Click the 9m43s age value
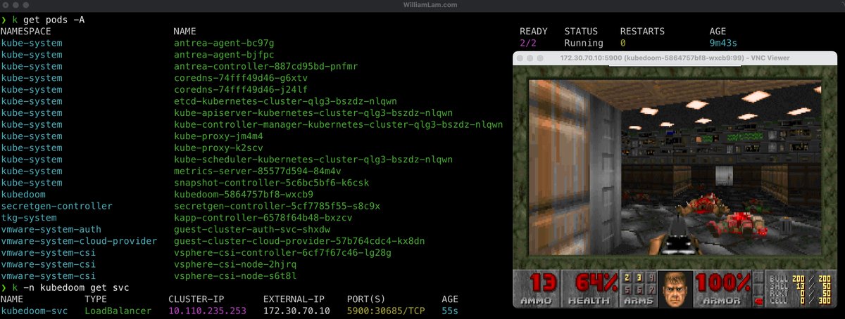The height and width of the screenshot is (319, 845). [x=723, y=43]
